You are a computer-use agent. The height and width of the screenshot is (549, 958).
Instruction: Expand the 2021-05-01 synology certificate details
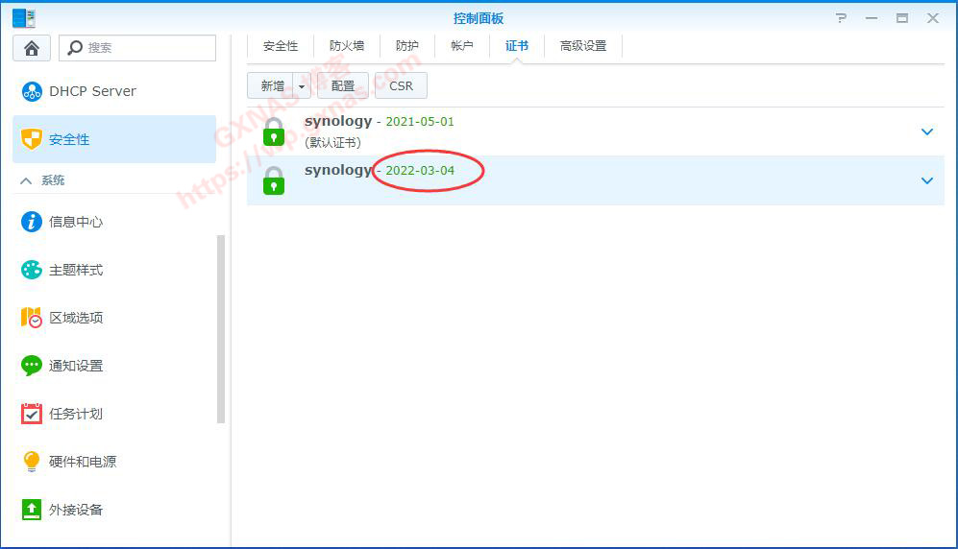coord(926,131)
